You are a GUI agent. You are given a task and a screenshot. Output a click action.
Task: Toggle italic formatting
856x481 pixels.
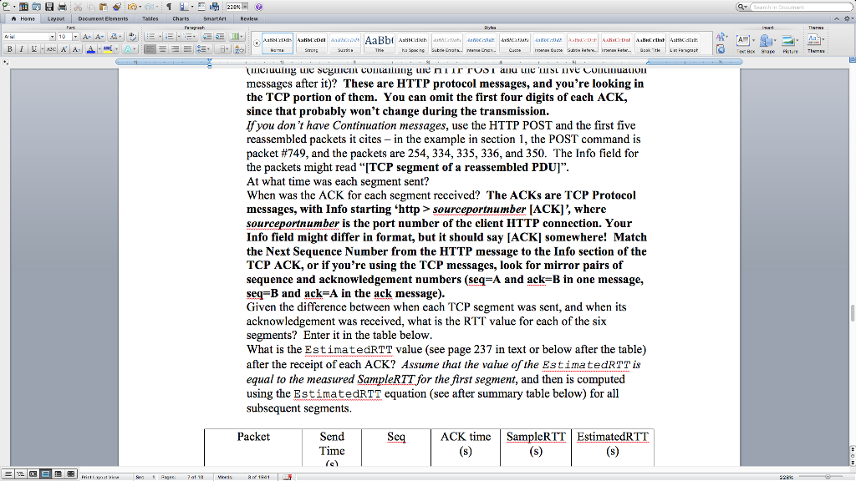pyautogui.click(x=22, y=49)
